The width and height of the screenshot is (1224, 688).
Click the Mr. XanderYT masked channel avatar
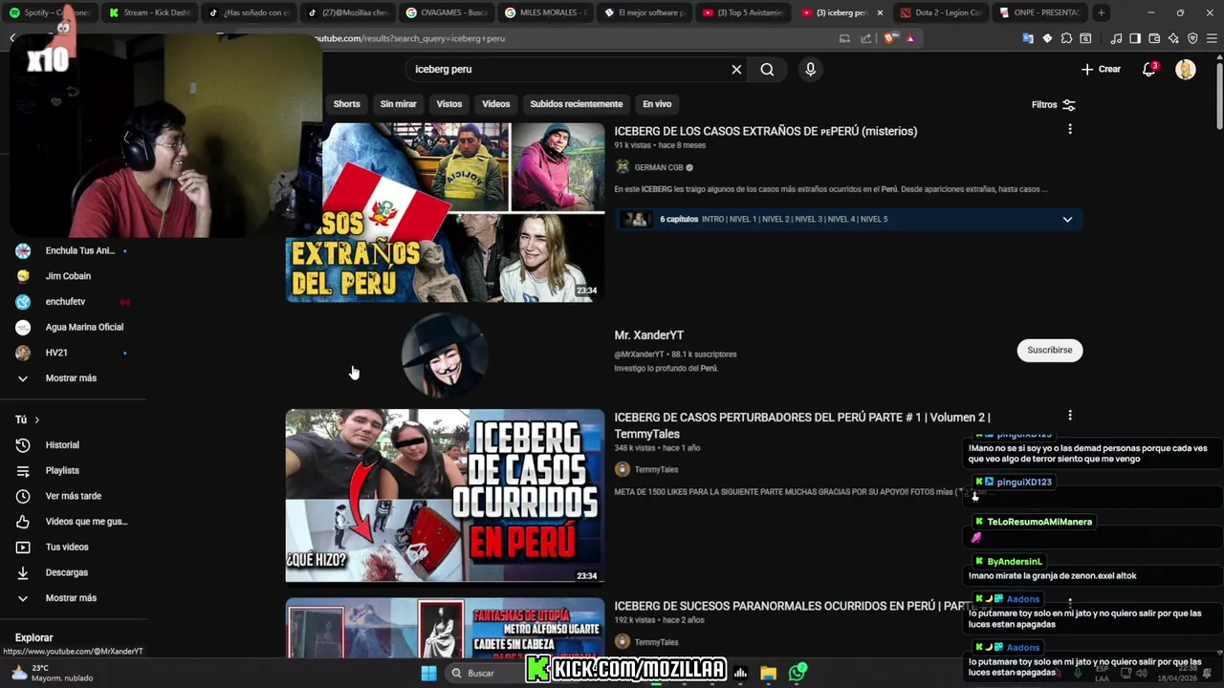[x=445, y=355]
